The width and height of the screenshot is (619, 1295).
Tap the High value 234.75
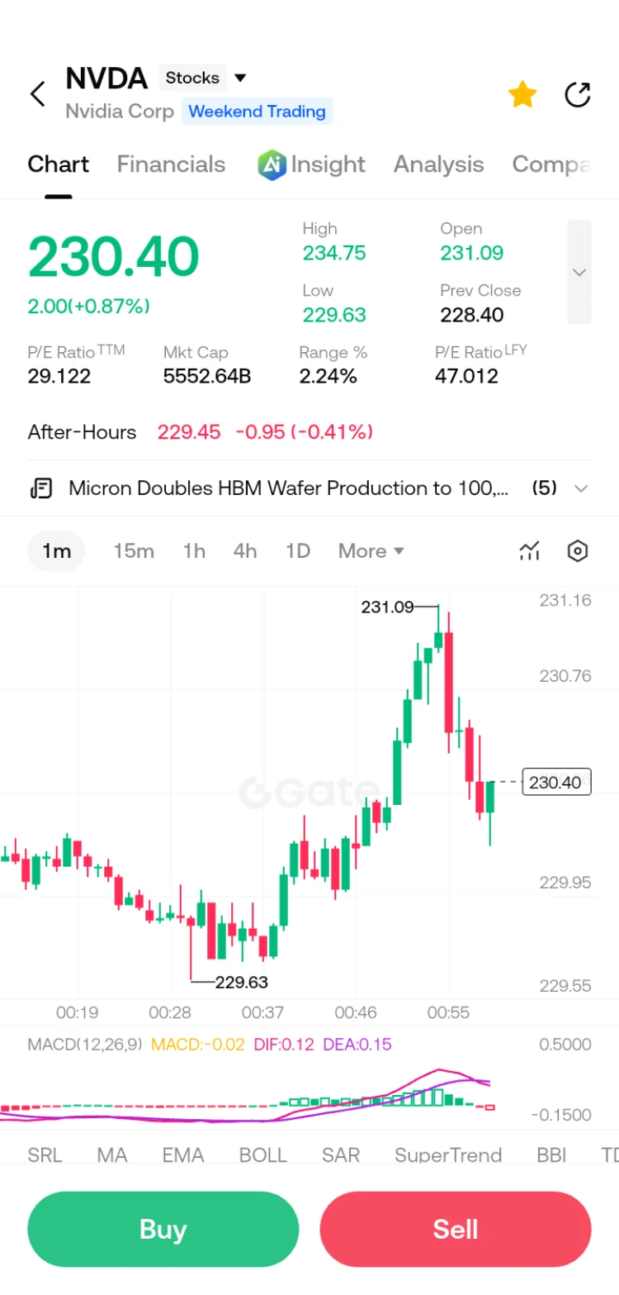[x=334, y=253]
